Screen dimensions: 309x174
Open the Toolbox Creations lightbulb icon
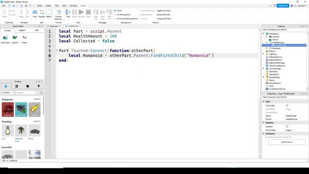coord(39,86)
